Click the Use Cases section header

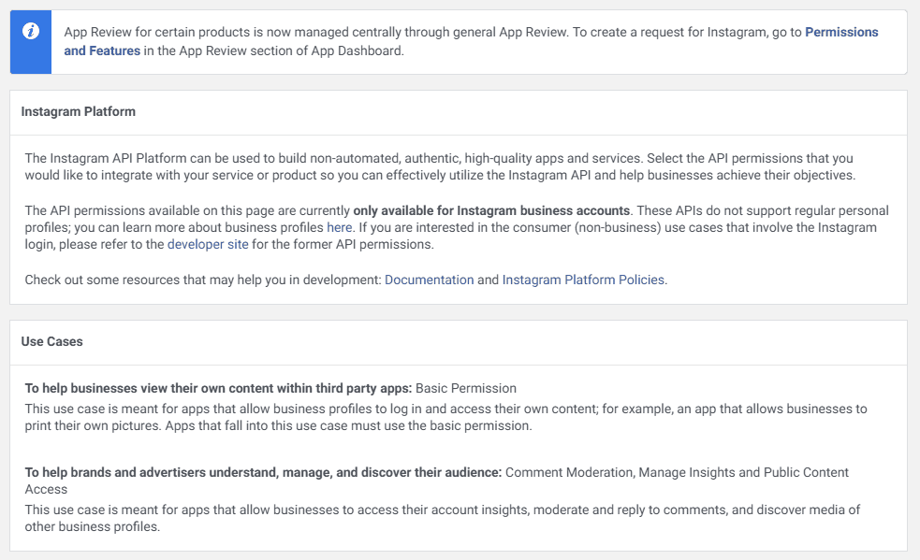click(52, 341)
